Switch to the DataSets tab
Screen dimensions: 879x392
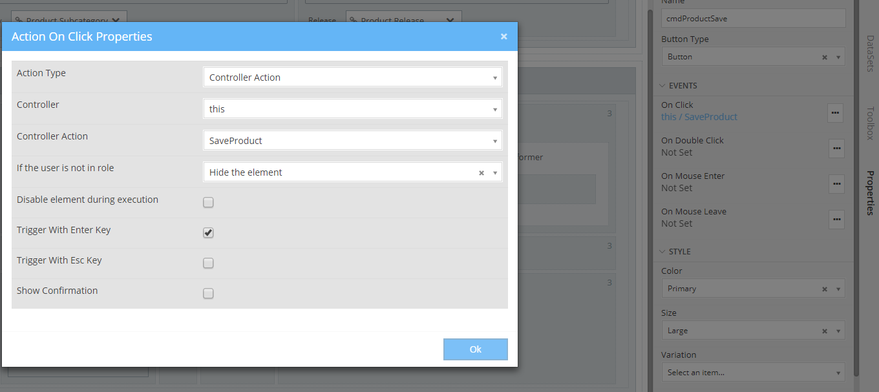point(870,54)
